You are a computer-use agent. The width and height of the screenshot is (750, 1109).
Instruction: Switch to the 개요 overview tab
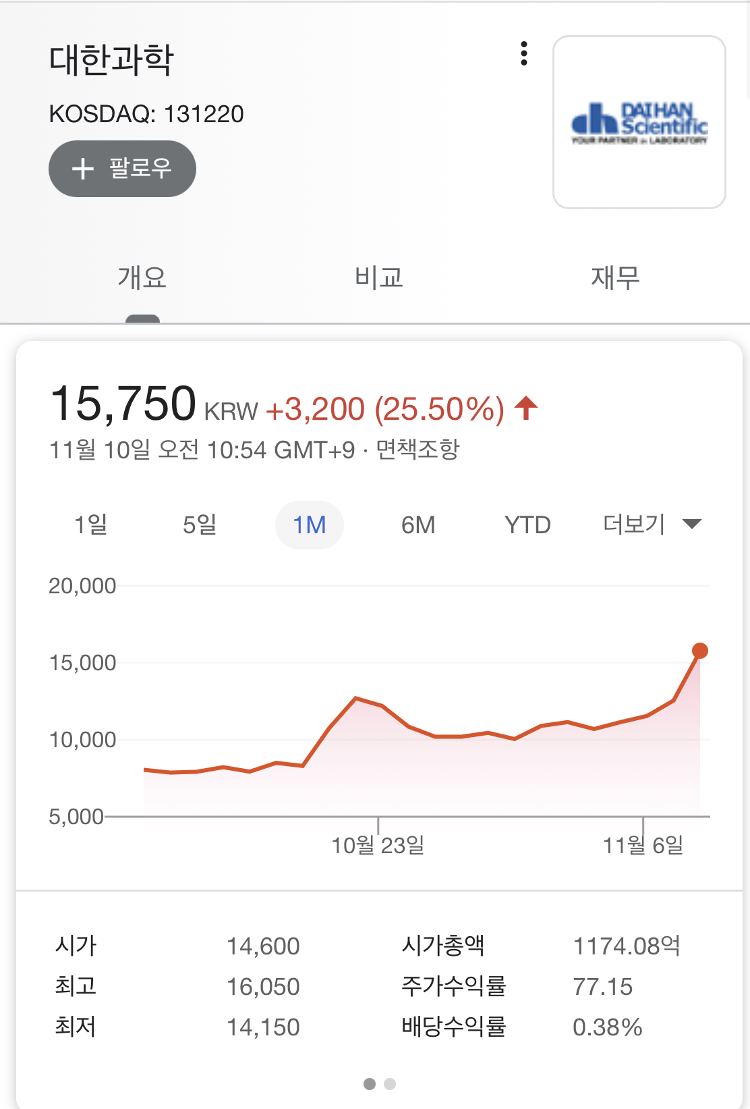[142, 277]
